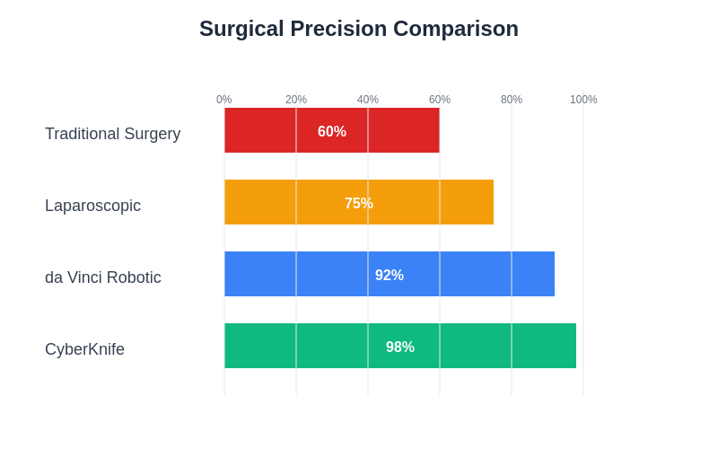Select the 20% axis tick label
The image size is (718, 449).
296,100
